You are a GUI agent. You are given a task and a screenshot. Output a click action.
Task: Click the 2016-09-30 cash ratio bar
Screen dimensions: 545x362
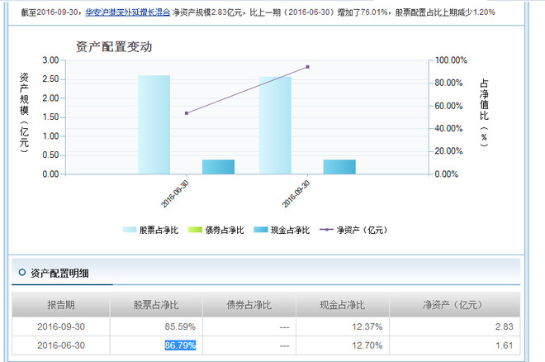[x=339, y=167]
